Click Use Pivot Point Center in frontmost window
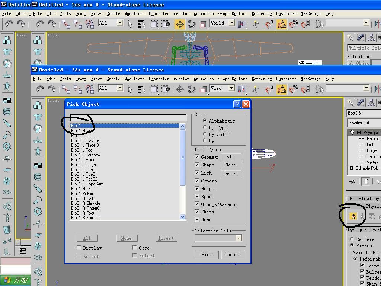381x286 pixels. pyautogui.click(x=241, y=89)
